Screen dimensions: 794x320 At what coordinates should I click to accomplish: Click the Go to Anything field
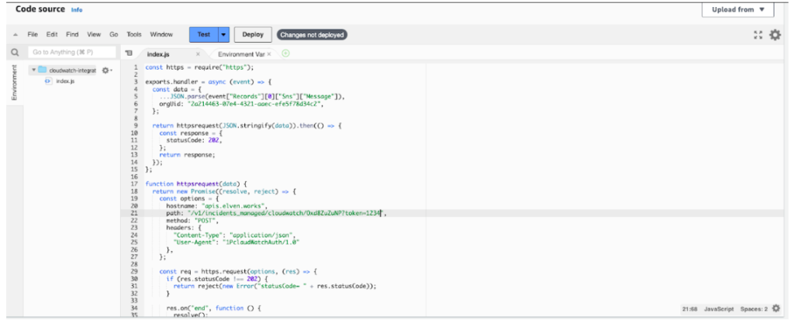coord(70,53)
